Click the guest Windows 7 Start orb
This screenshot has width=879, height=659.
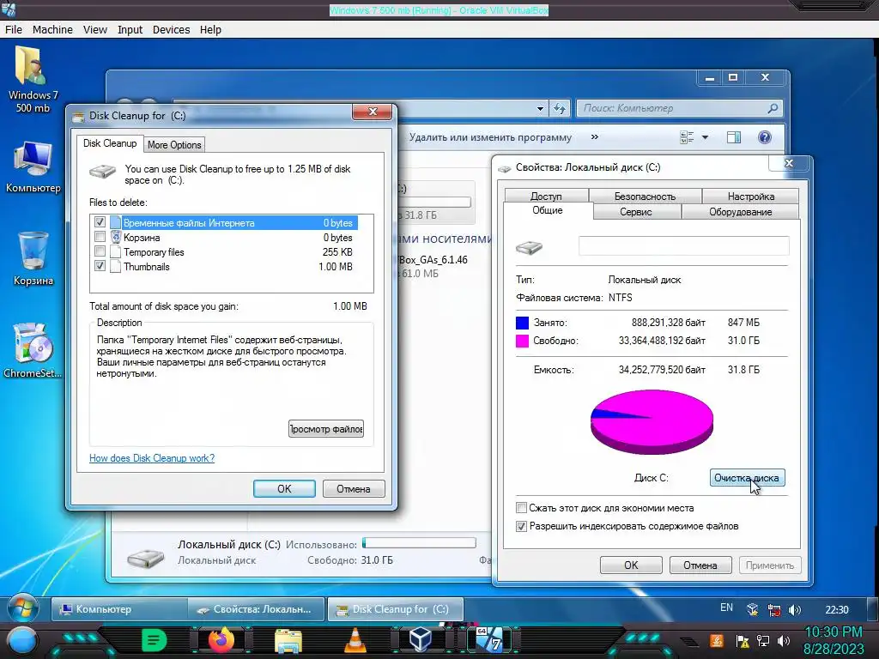click(23, 609)
